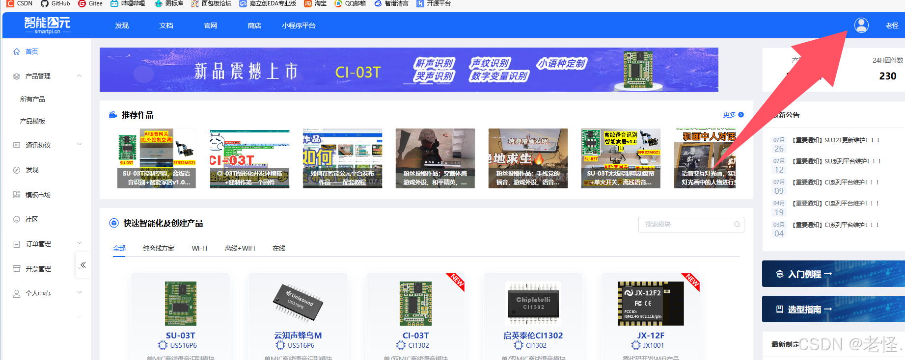905x360 pixels.
Task: Open the 07月09 CI系列平台维护 notice
Action: (836, 182)
